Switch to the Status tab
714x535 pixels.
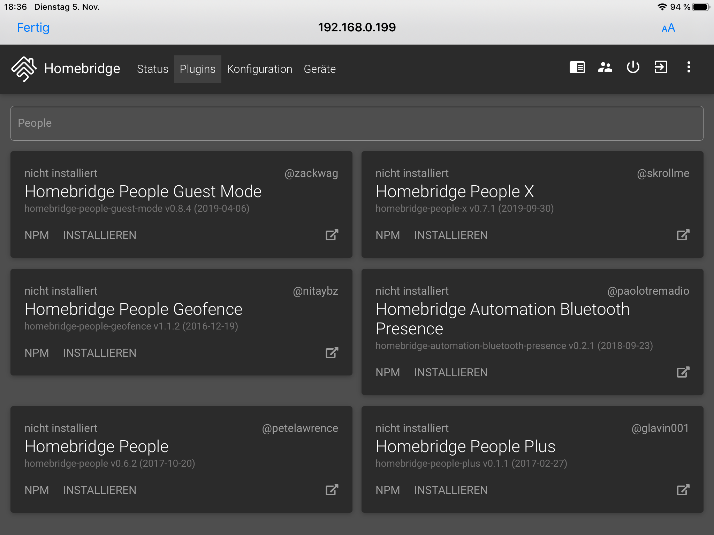point(152,69)
